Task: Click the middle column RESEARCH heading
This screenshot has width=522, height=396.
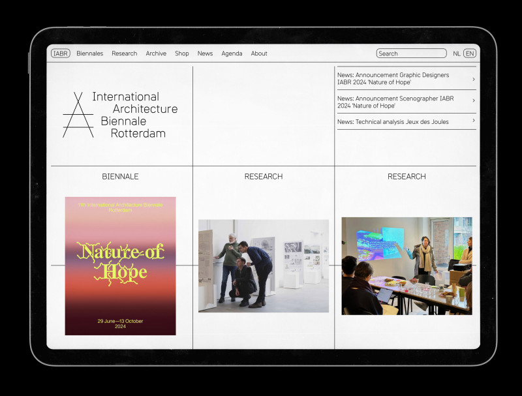Action: [264, 176]
